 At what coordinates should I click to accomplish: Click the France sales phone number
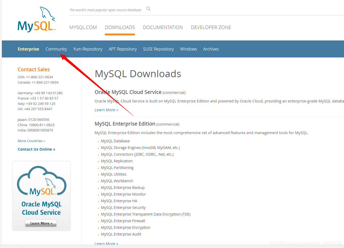[x=44, y=98]
